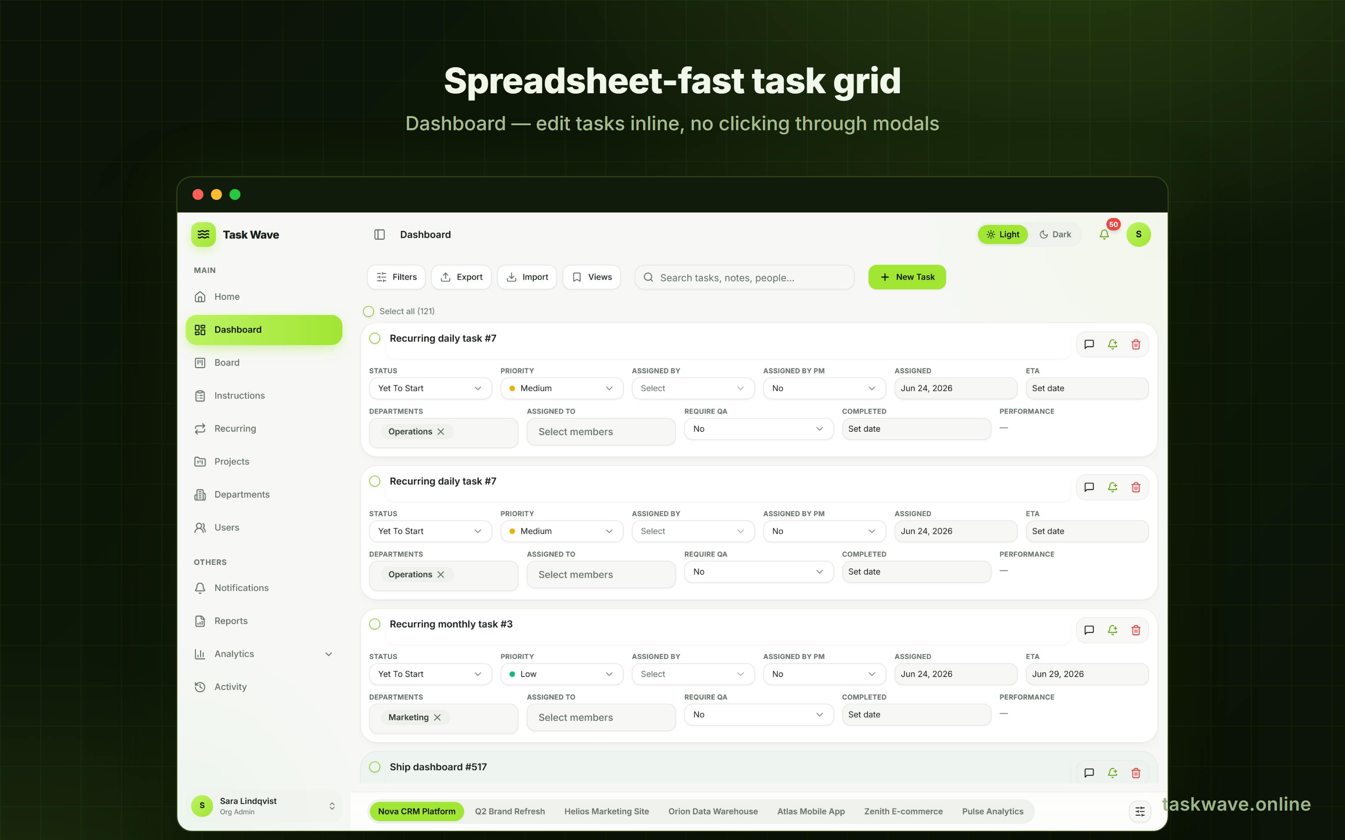1345x840 pixels.
Task: Check the second Recurring daily task #7 circle
Action: (x=375, y=481)
